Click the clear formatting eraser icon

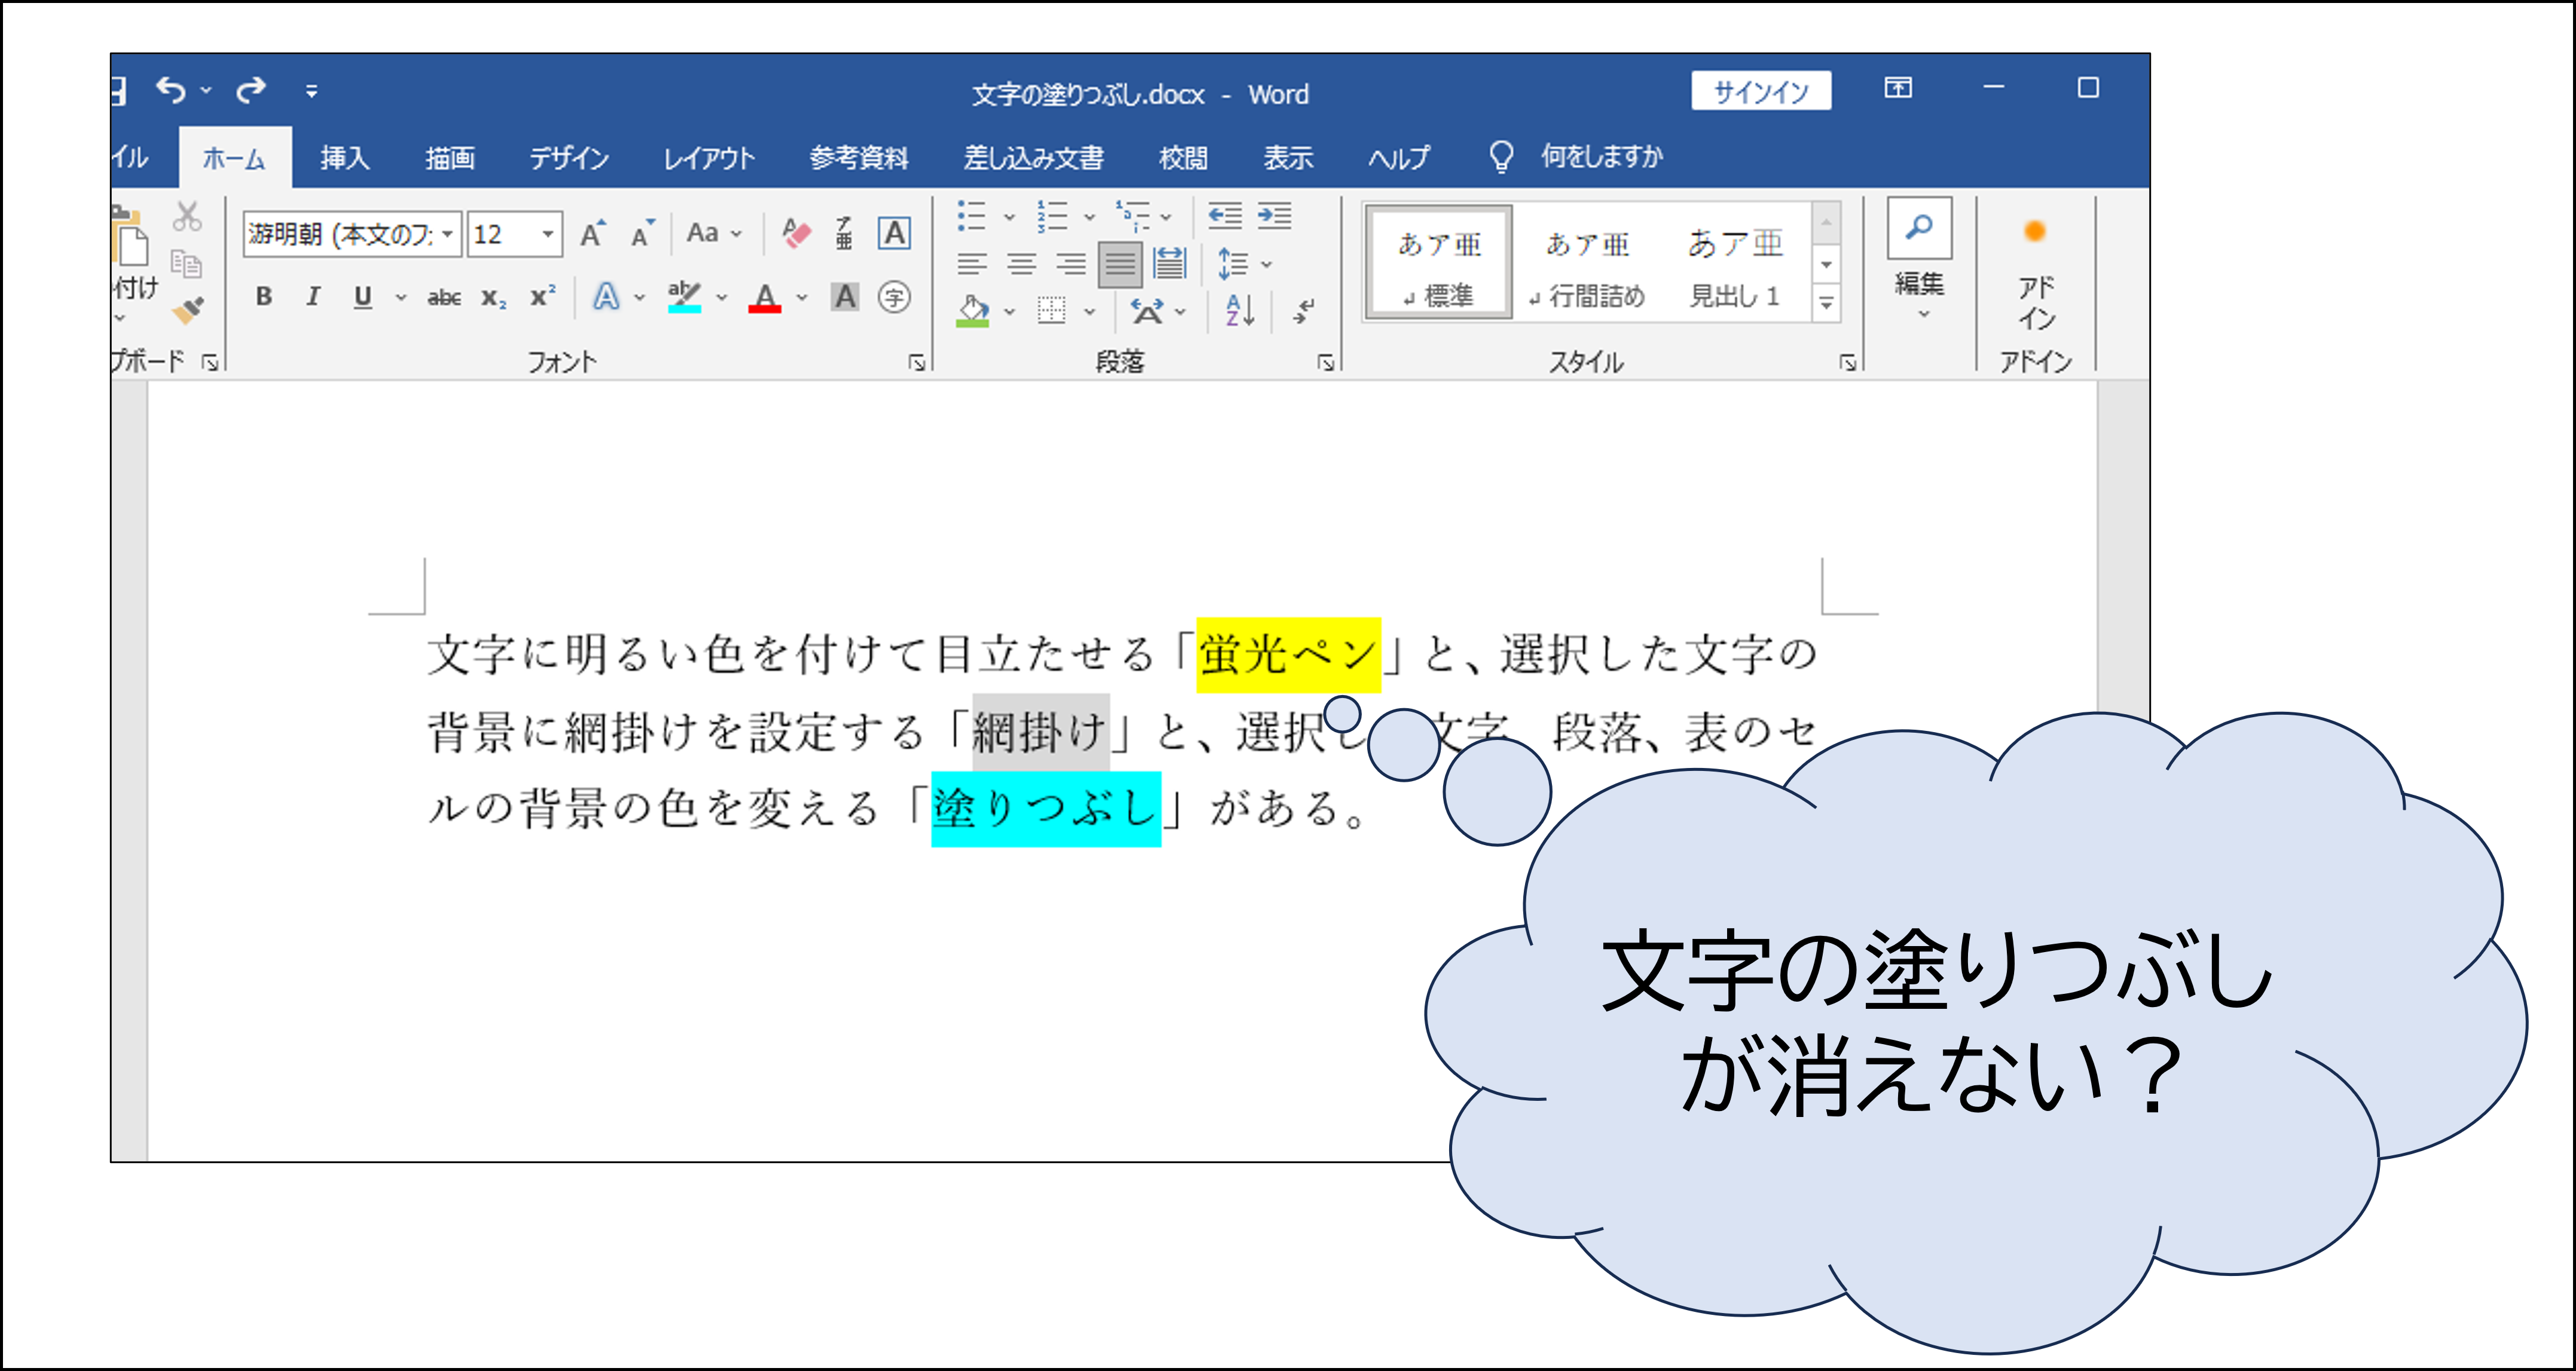pyautogui.click(x=796, y=234)
